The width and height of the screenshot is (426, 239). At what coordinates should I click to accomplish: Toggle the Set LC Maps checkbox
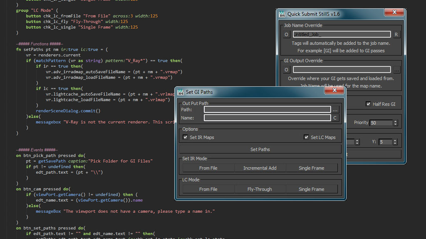[x=306, y=137]
